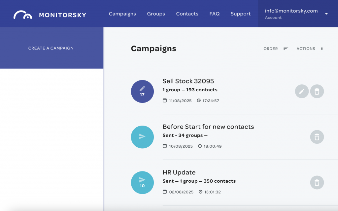Screen dimensions: 338x211
Task: Click Sent — 1 group — 350 contacts
Action: pos(199,181)
